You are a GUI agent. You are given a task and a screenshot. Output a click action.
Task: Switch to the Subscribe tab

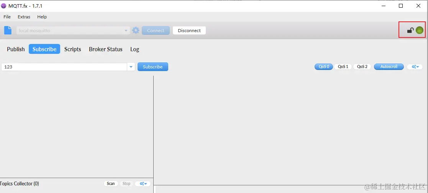coord(44,49)
